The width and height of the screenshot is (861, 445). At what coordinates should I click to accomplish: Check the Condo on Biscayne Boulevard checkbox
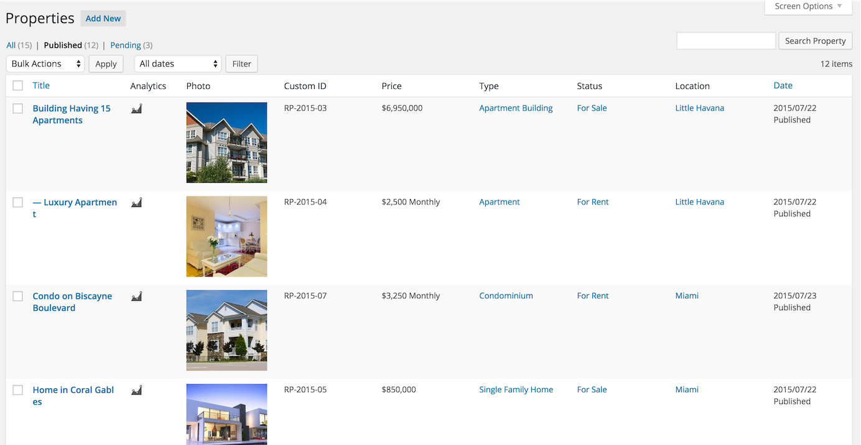[x=18, y=296]
